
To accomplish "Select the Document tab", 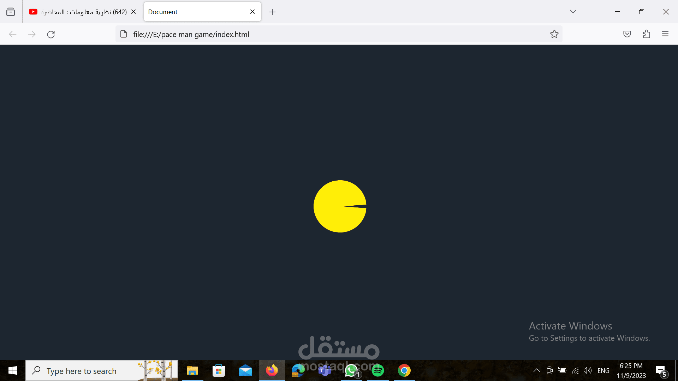I will [x=202, y=12].
